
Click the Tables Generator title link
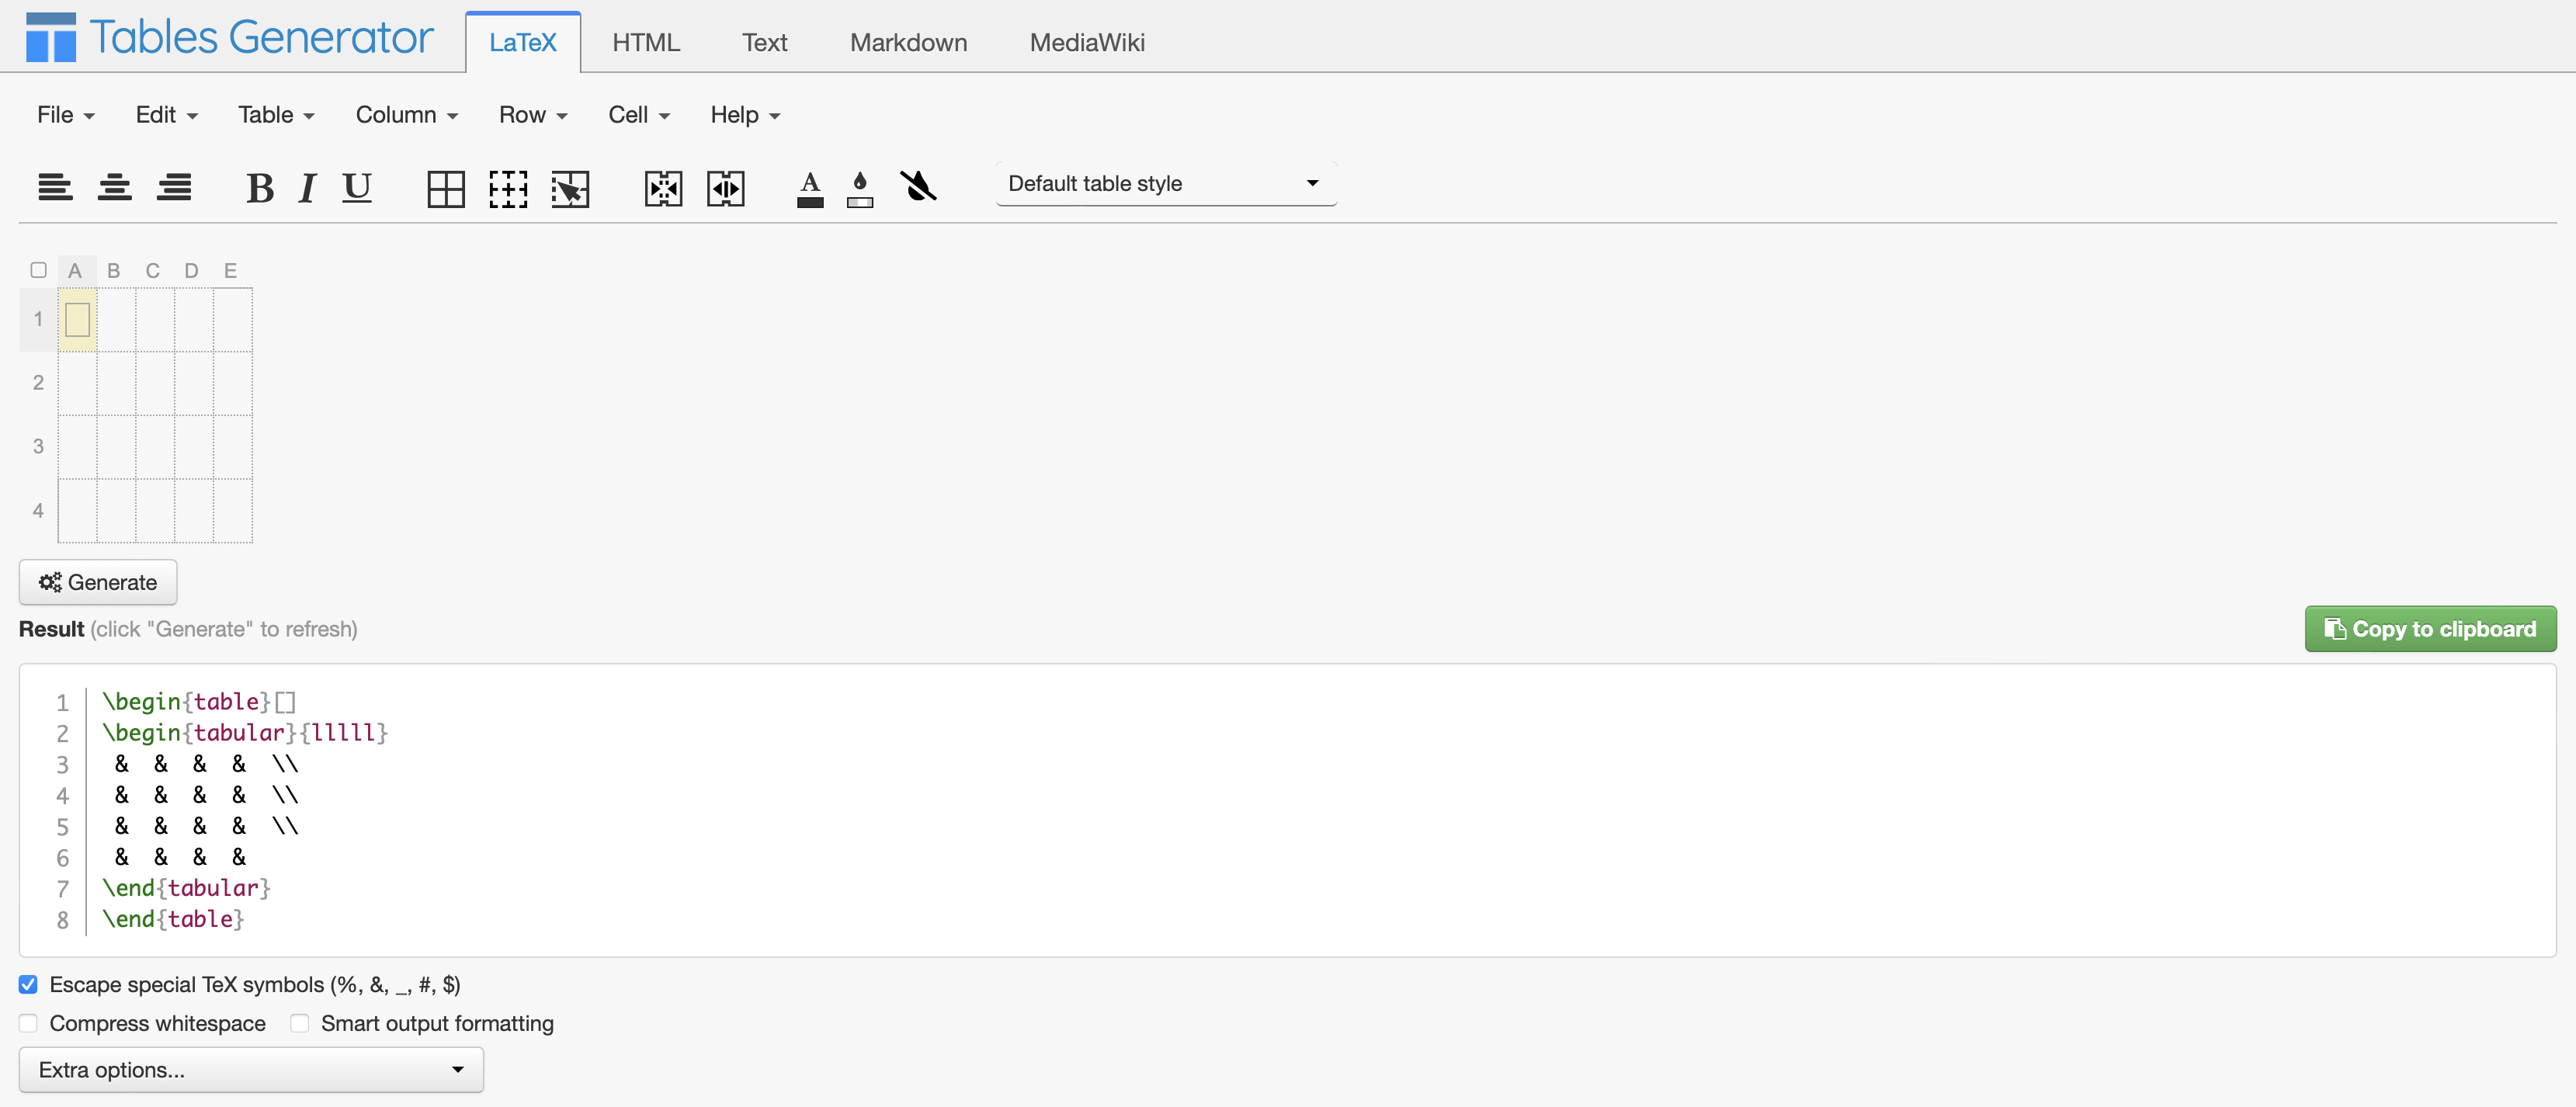pyautogui.click(x=261, y=37)
